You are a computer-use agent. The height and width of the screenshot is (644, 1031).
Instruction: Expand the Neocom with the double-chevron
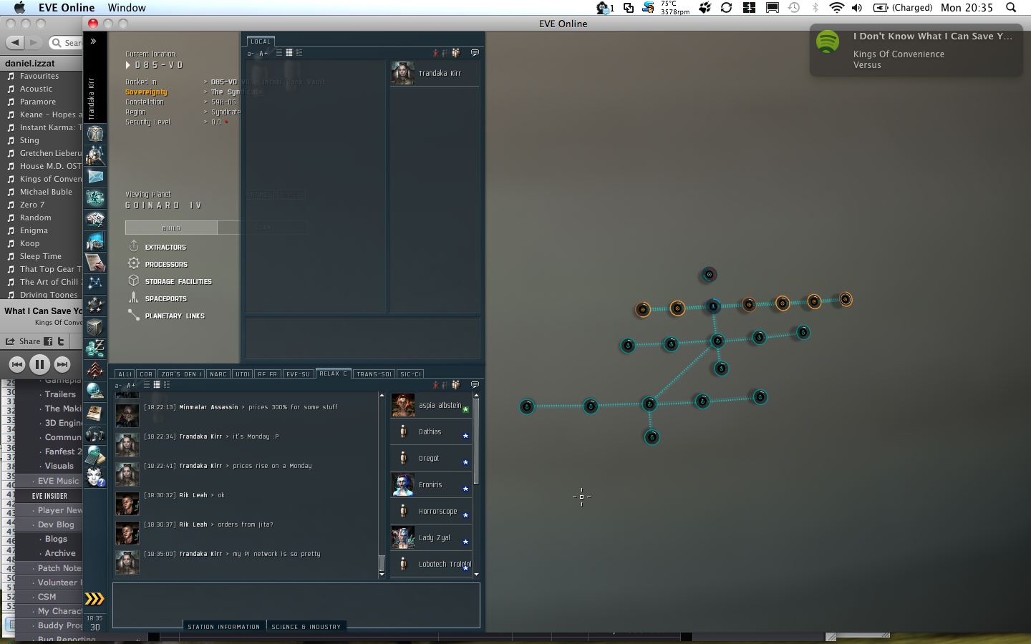pos(93,41)
